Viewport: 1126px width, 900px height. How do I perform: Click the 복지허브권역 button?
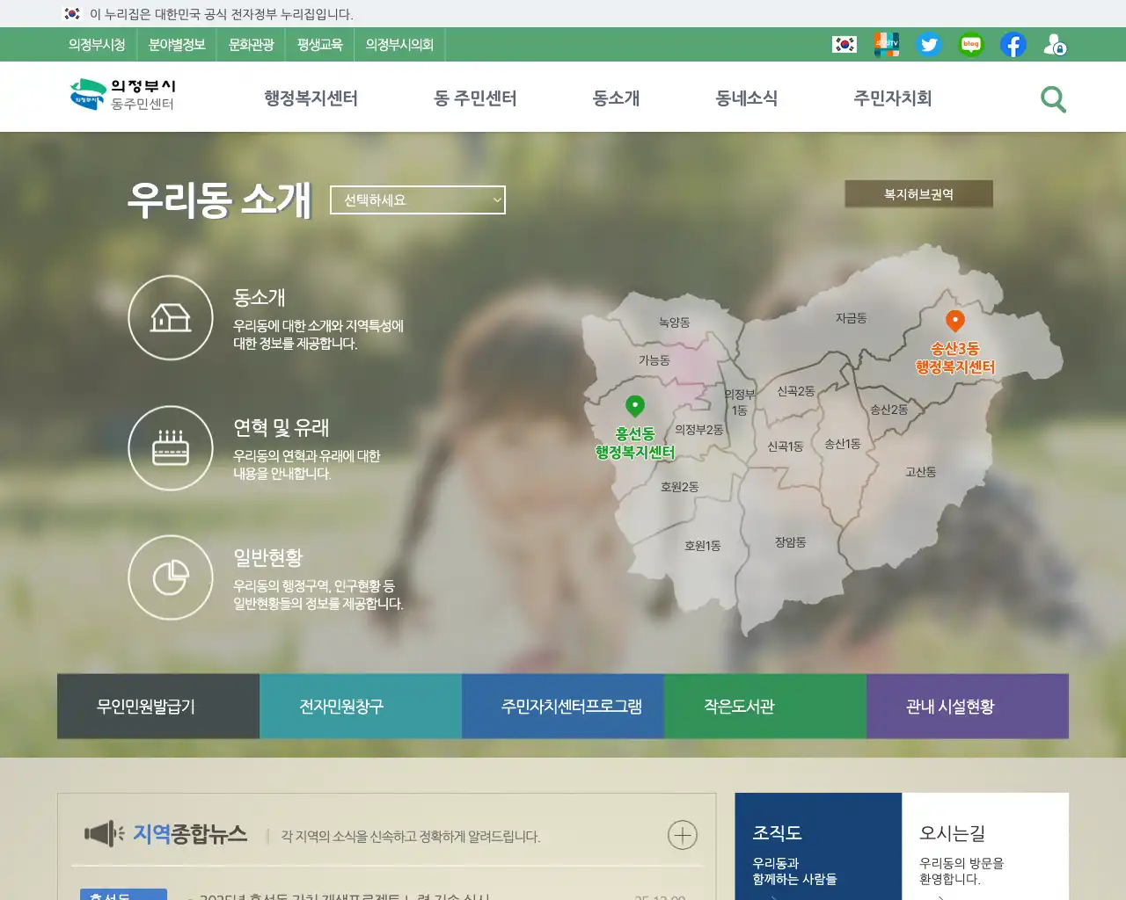pyautogui.click(x=919, y=193)
